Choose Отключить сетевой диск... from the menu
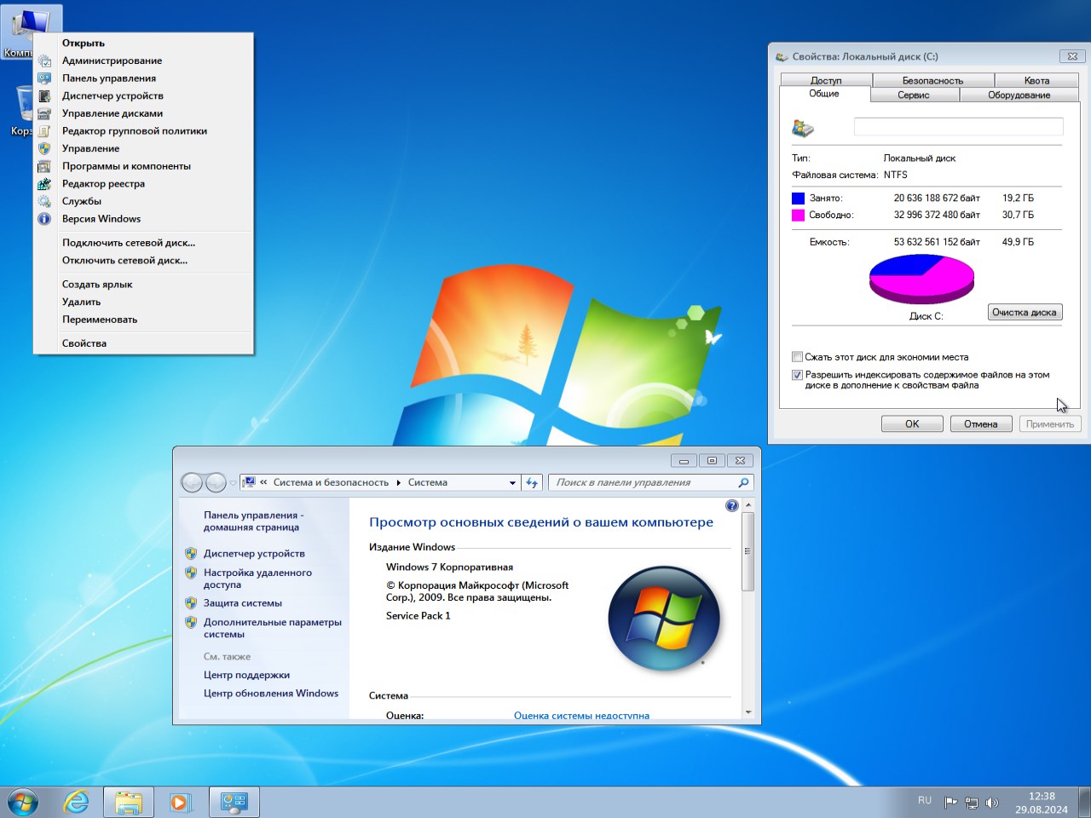1091x818 pixels. (x=143, y=261)
